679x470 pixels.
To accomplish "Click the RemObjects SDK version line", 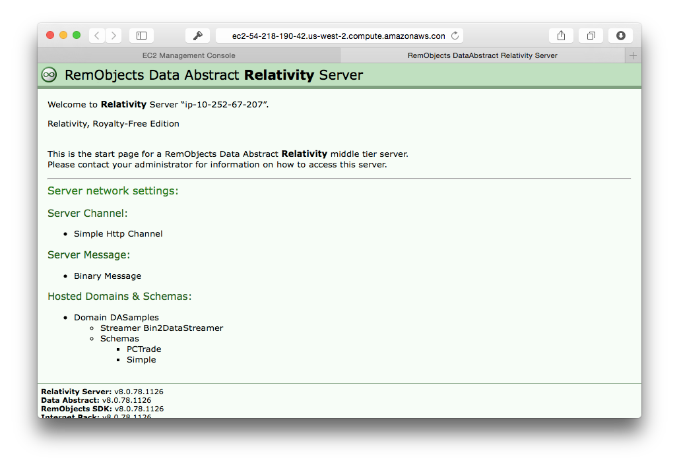I will (x=102, y=409).
